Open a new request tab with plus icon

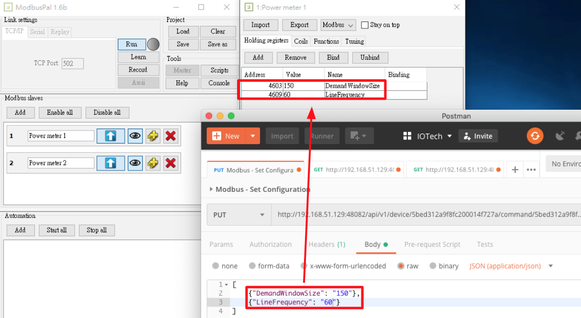[x=515, y=170]
